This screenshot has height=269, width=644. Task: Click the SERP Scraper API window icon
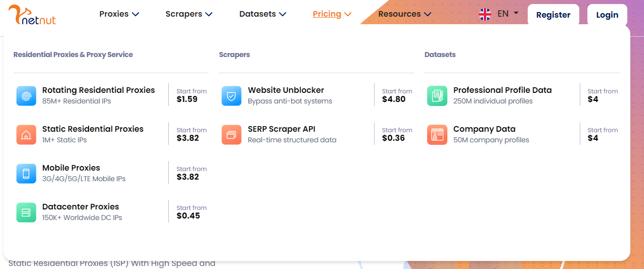232,135
